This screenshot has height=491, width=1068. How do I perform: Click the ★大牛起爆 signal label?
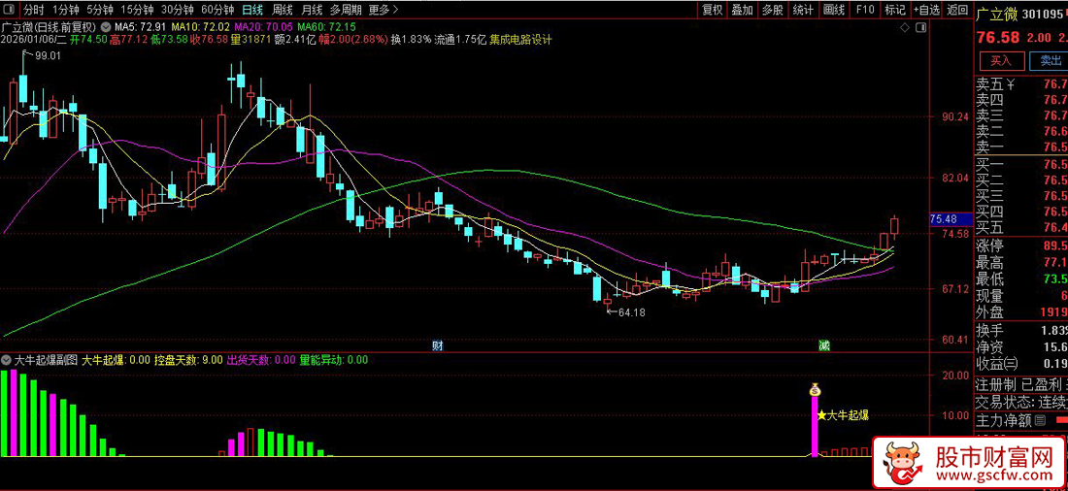pyautogui.click(x=843, y=415)
